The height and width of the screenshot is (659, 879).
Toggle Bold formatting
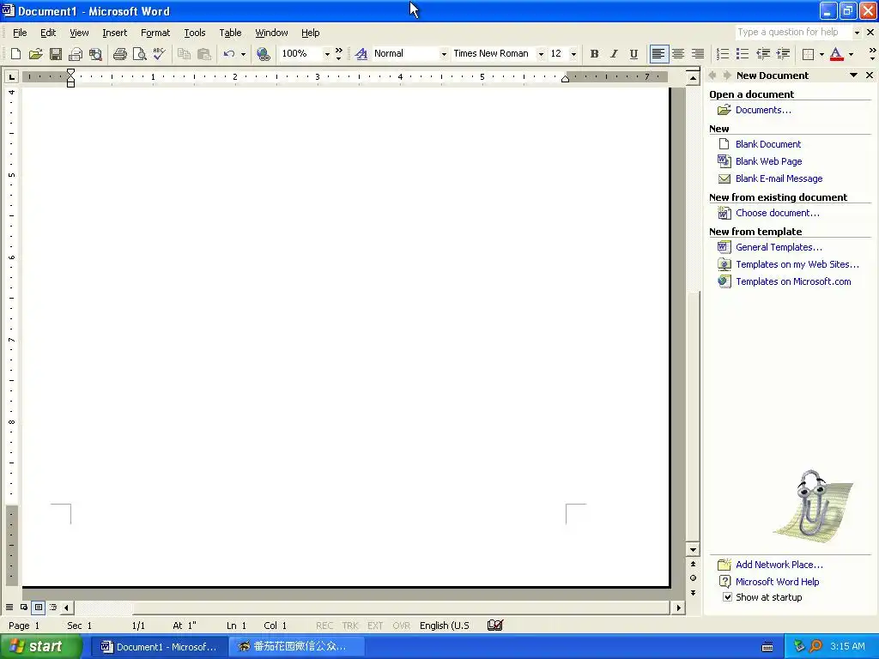tap(594, 54)
